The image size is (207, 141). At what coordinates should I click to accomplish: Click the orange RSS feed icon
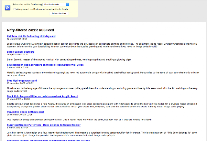pos(7,7)
